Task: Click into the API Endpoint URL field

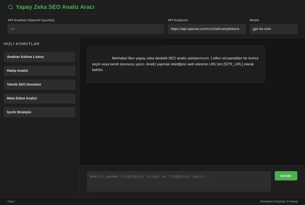Action: pos(207,29)
